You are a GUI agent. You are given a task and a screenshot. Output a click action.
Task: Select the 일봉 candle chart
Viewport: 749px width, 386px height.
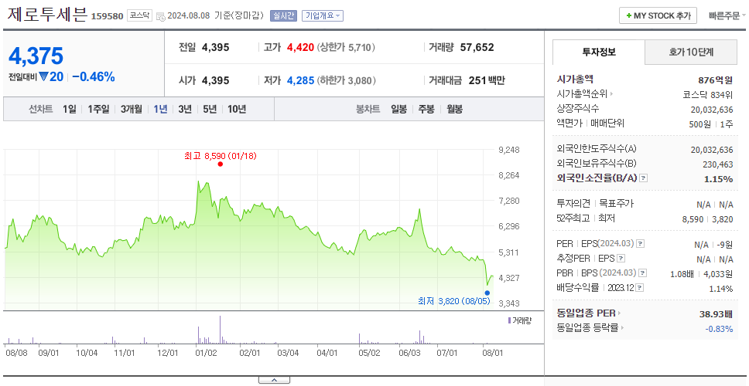(398, 109)
